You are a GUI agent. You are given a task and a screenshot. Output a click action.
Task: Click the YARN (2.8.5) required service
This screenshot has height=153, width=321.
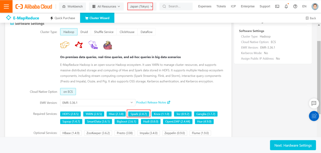coord(93,114)
